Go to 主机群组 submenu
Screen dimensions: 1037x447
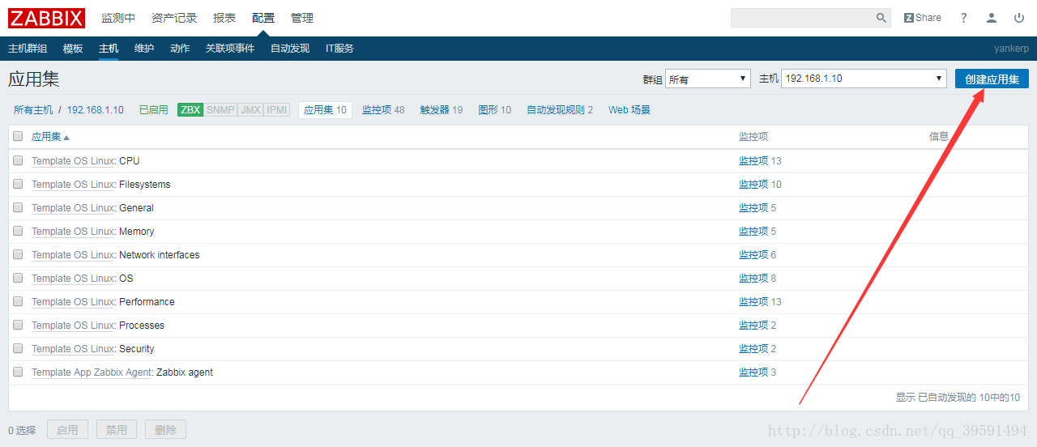pyautogui.click(x=28, y=49)
